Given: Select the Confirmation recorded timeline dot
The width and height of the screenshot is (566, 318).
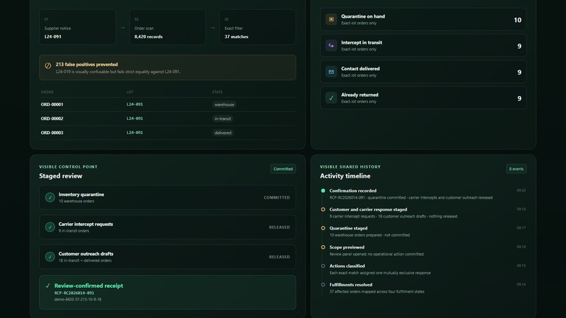Looking at the screenshot, I should point(323,190).
